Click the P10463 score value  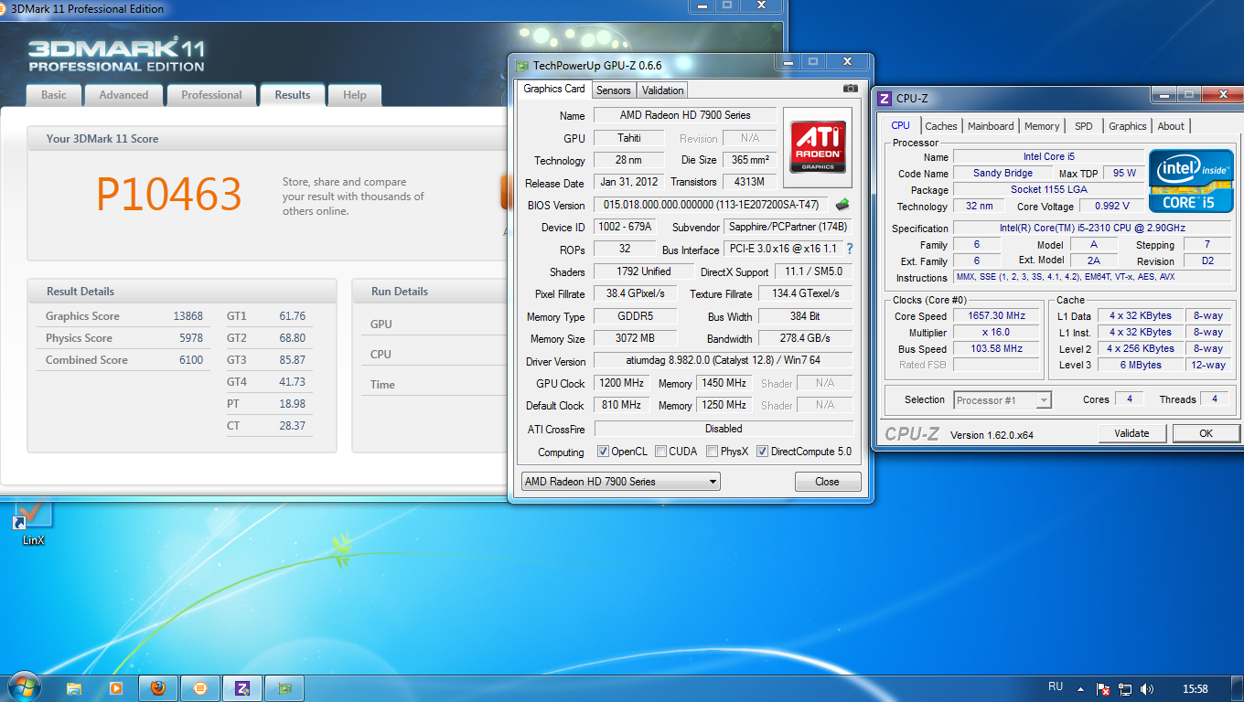(169, 194)
